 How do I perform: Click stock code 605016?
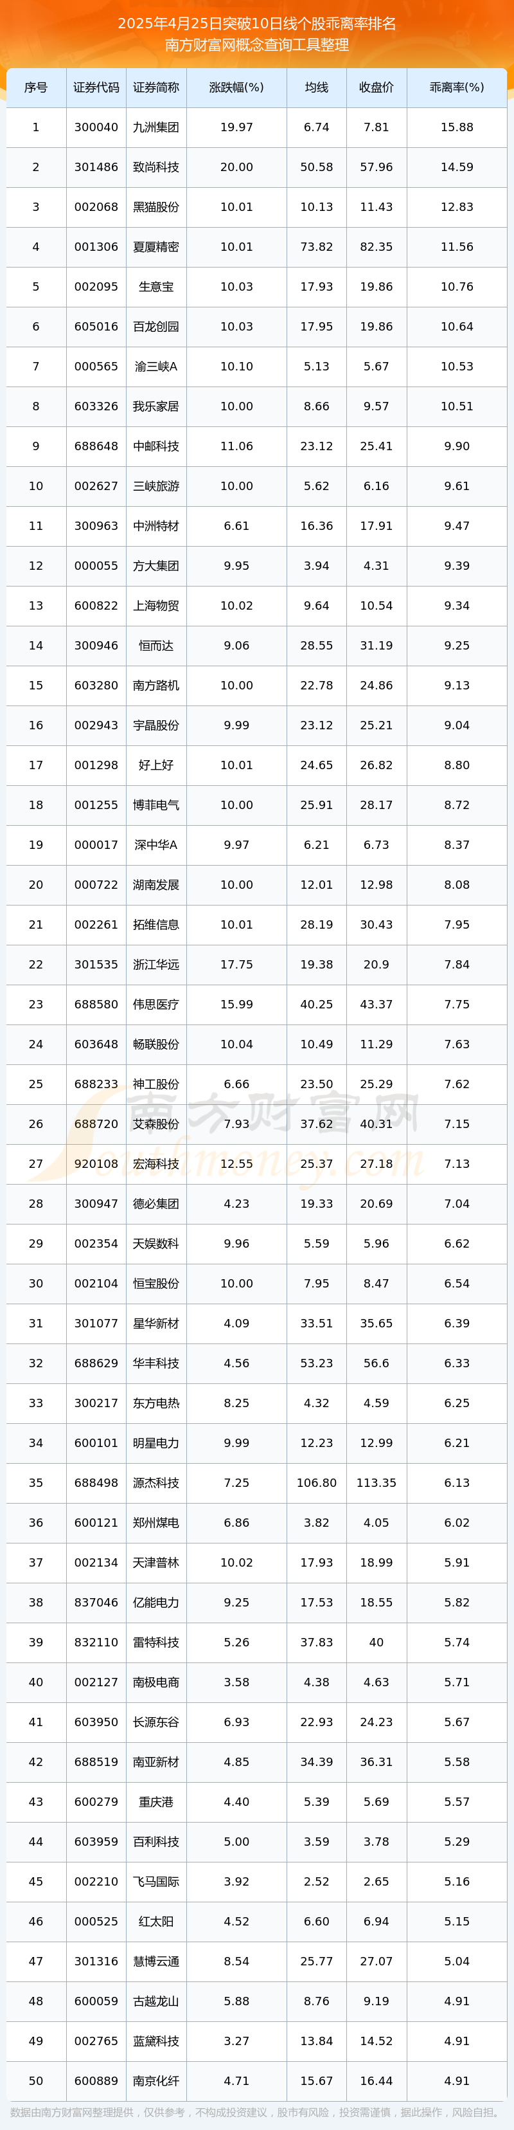(x=96, y=327)
